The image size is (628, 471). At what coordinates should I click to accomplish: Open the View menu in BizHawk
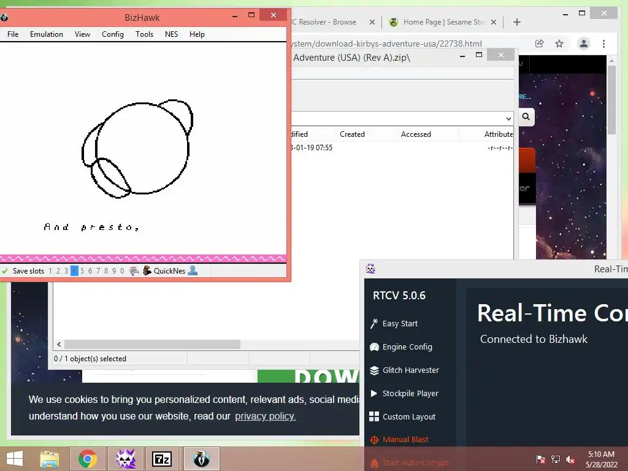coord(82,34)
